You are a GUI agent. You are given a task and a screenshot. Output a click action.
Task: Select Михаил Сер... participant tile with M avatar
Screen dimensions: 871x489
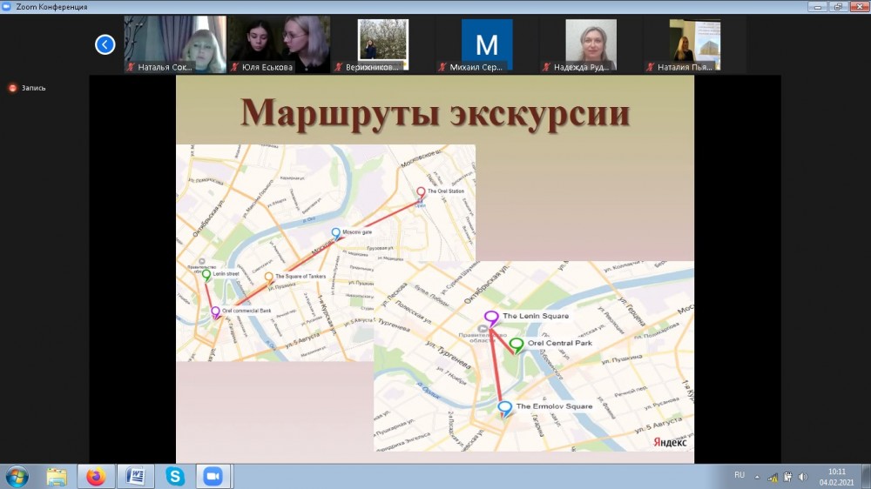487,44
